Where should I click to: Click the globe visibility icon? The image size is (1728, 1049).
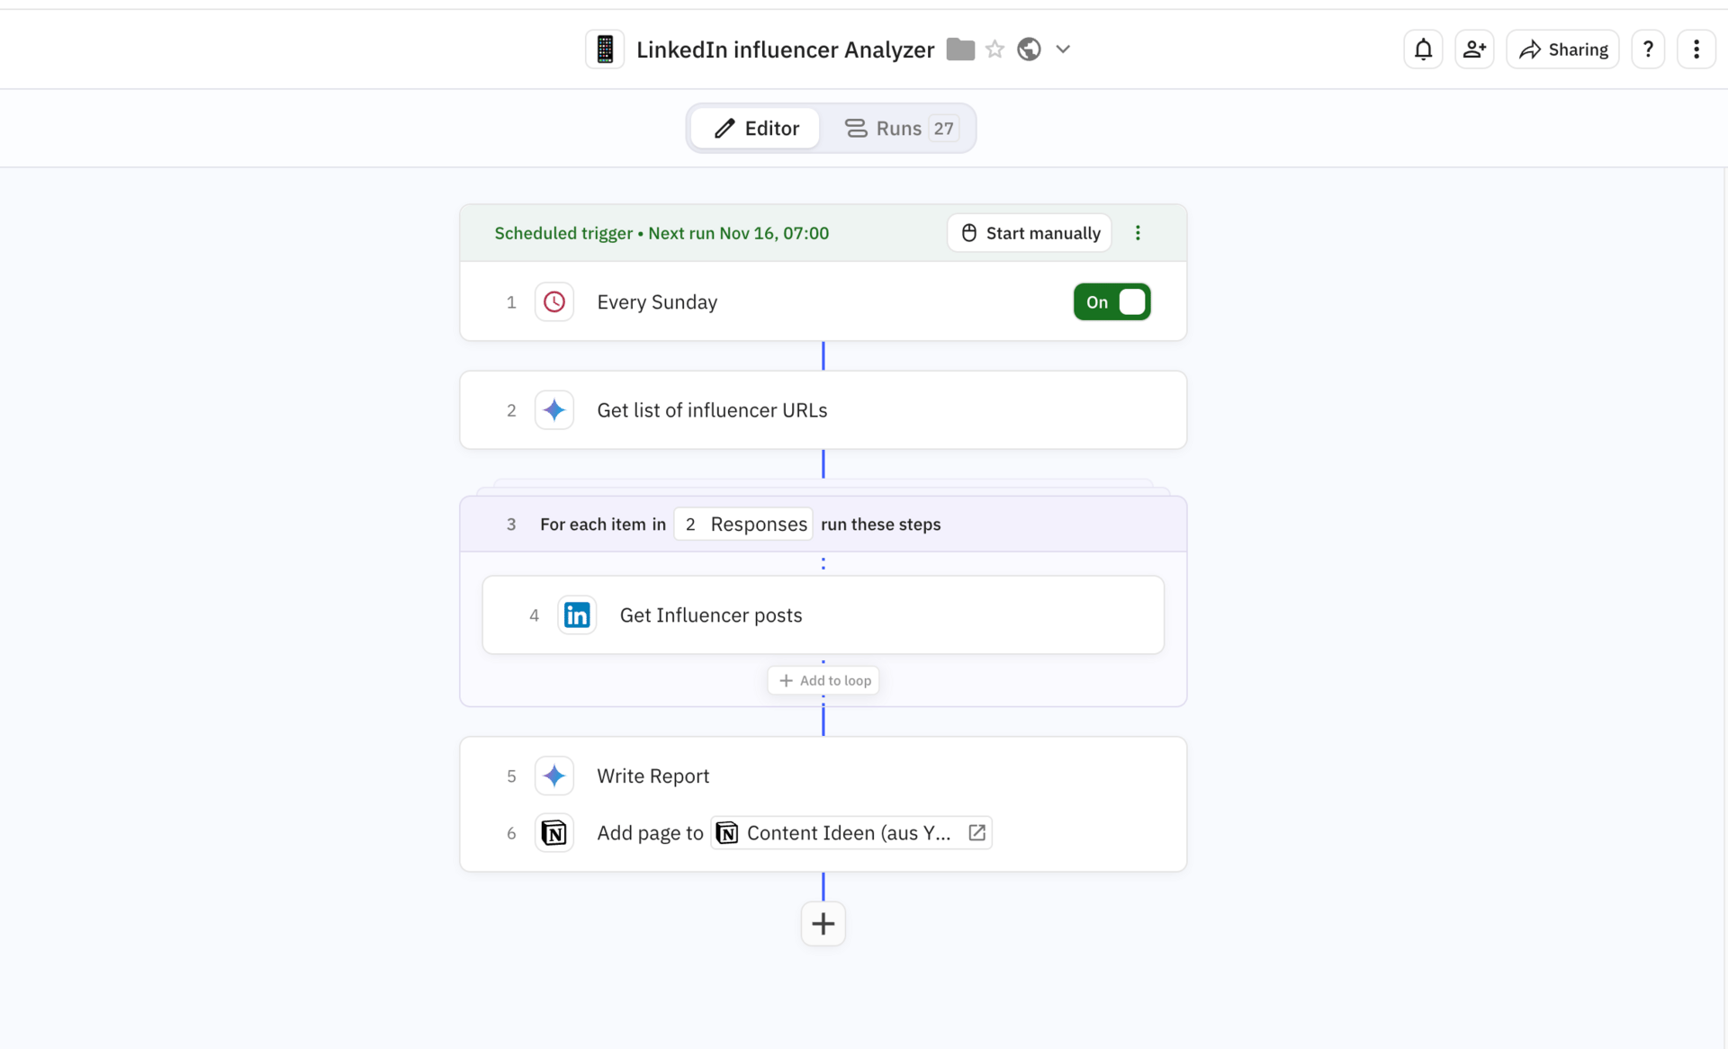click(1029, 49)
